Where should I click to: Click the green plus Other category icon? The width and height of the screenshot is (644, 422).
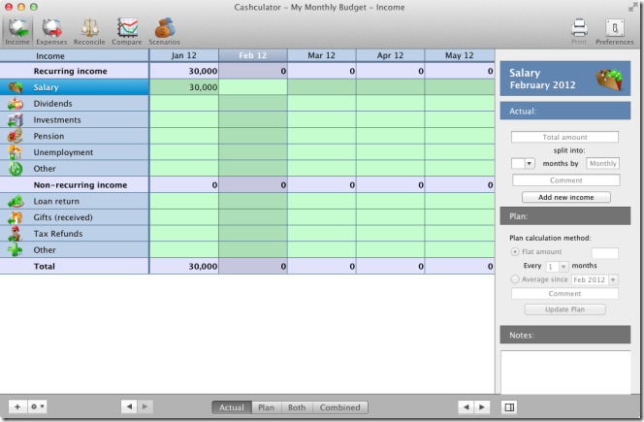16,250
